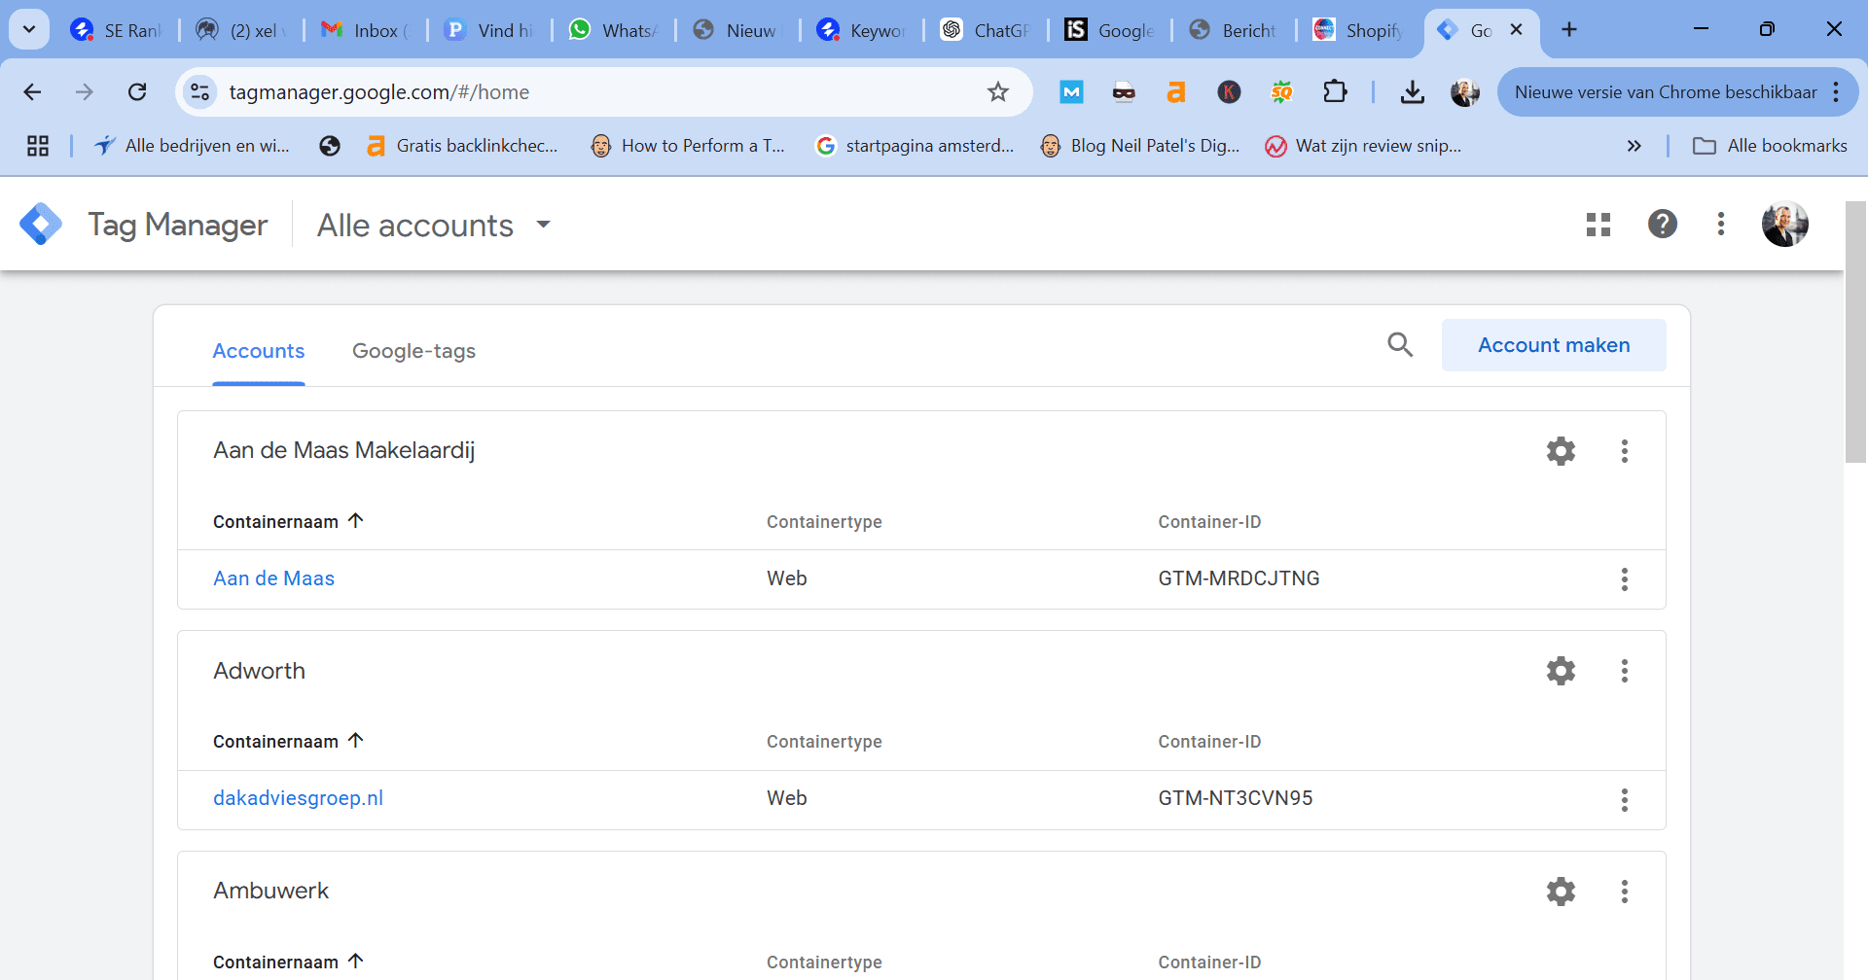Viewport: 1868px width, 980px height.
Task: Click the blue M extension icon in toolbar
Action: click(x=1071, y=92)
